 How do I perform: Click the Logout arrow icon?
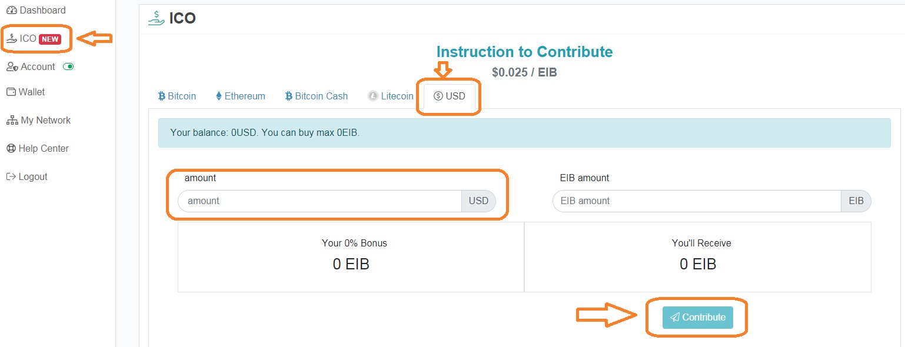pos(11,177)
